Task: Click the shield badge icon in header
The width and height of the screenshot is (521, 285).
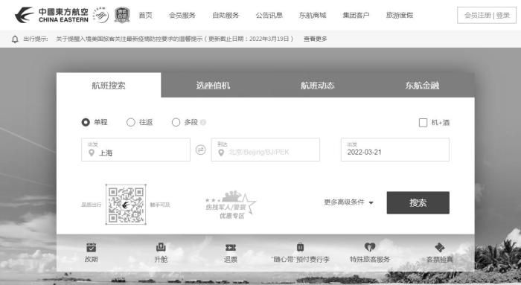Action: (122, 15)
